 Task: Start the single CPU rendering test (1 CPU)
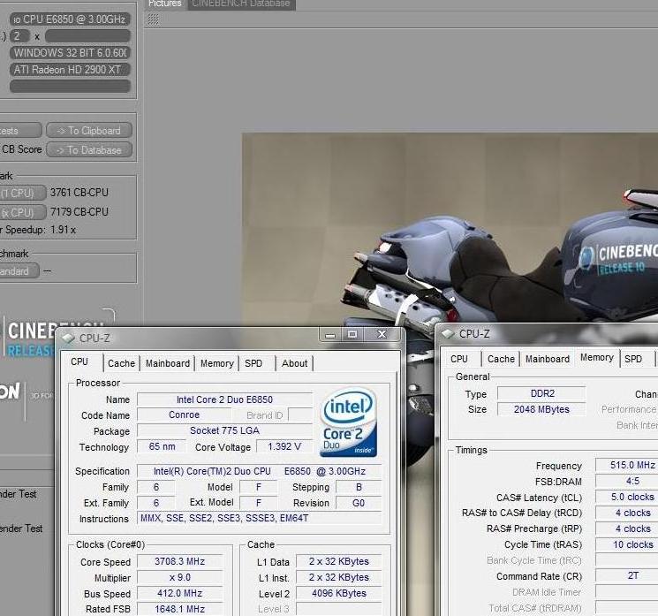point(22,193)
